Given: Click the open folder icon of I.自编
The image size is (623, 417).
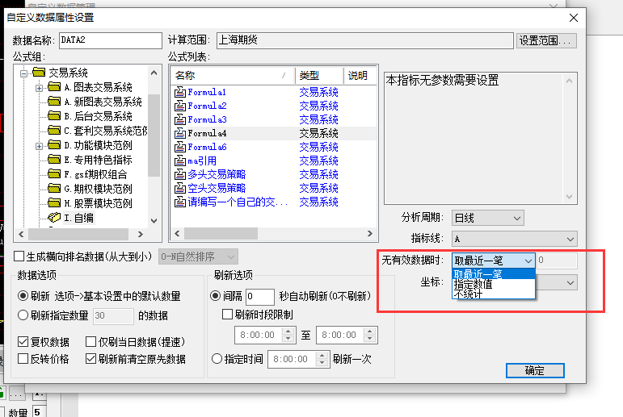Looking at the screenshot, I should click(54, 218).
